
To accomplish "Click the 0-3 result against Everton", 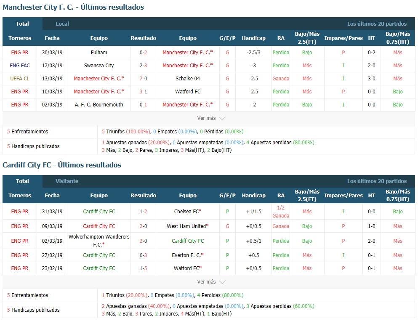I will point(143,255).
